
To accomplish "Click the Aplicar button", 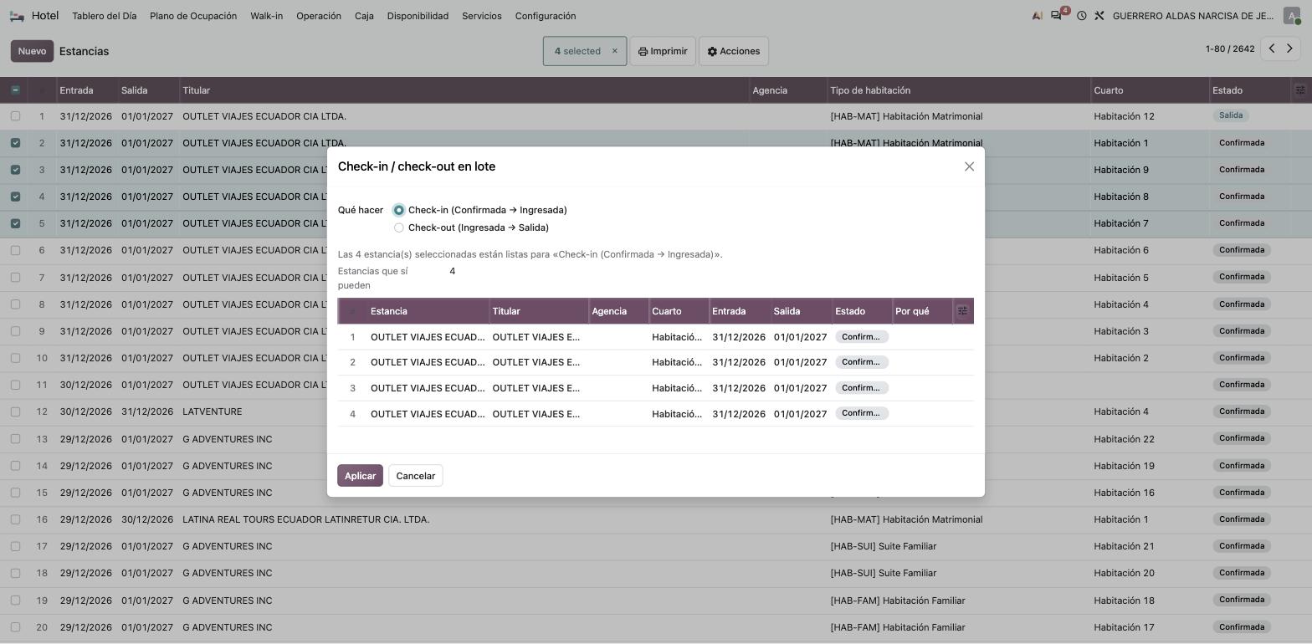I will click(x=360, y=476).
